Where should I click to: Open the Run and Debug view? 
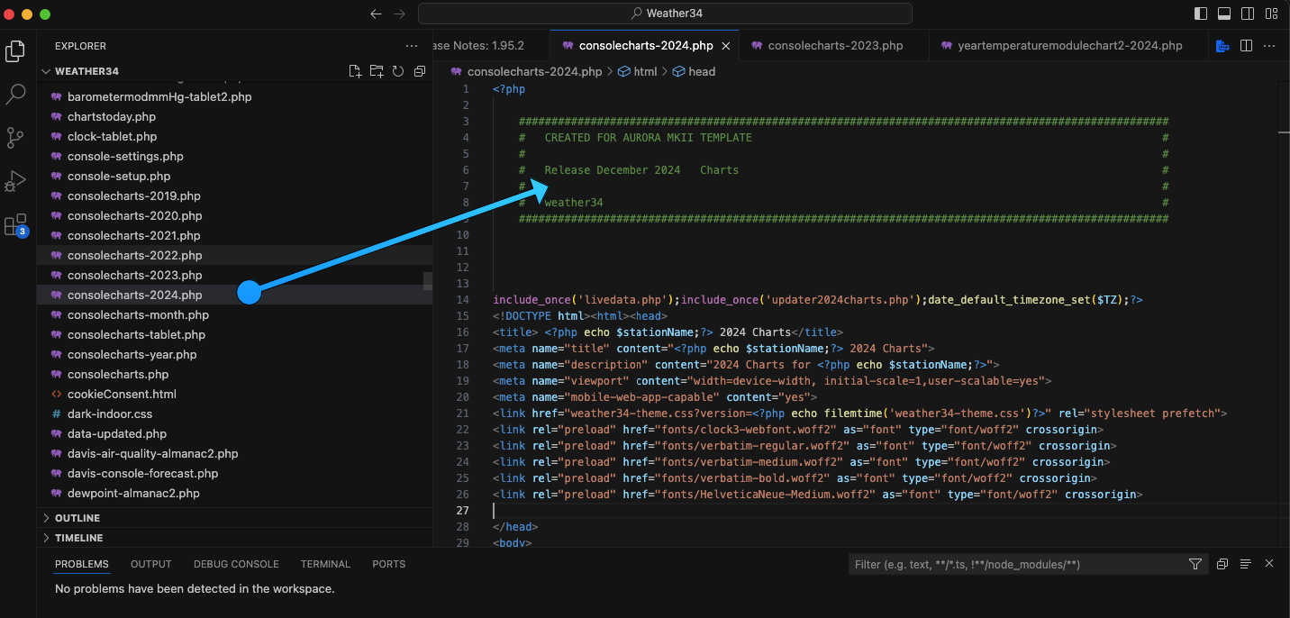point(15,180)
